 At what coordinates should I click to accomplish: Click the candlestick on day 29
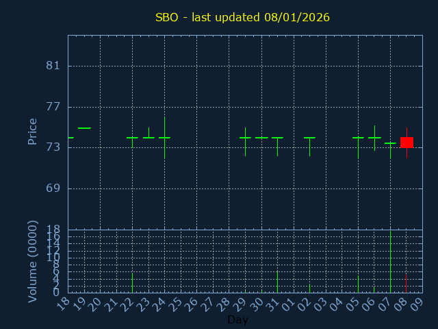coord(245,138)
